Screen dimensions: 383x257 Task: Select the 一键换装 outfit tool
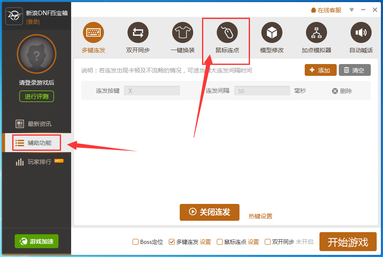click(182, 32)
